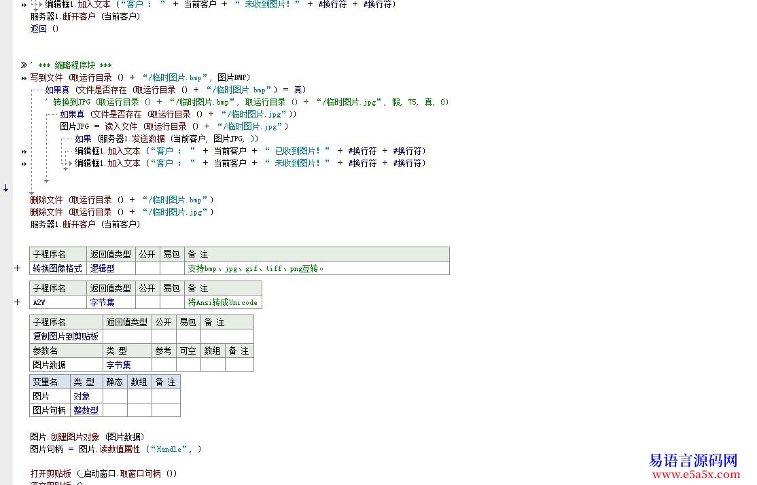Image resolution: width=757 pixels, height=485 pixels.
Task: Click the 易语言源码网 watermark title
Action: pos(693,461)
